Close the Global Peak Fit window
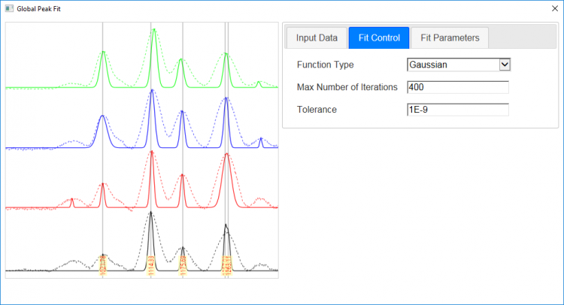 point(553,10)
